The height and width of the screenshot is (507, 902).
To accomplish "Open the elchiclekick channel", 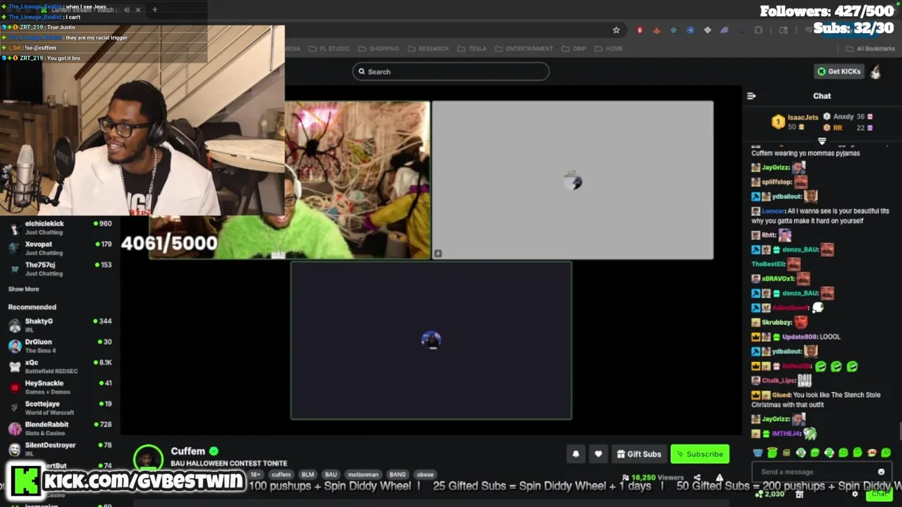I will tap(60, 227).
